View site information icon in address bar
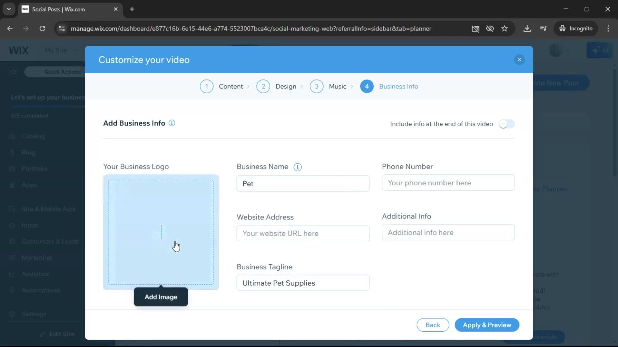The width and height of the screenshot is (618, 347). pos(62,29)
